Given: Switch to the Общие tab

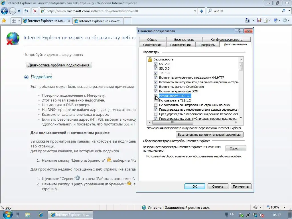Looking at the screenshot, I should pos(152,39).
